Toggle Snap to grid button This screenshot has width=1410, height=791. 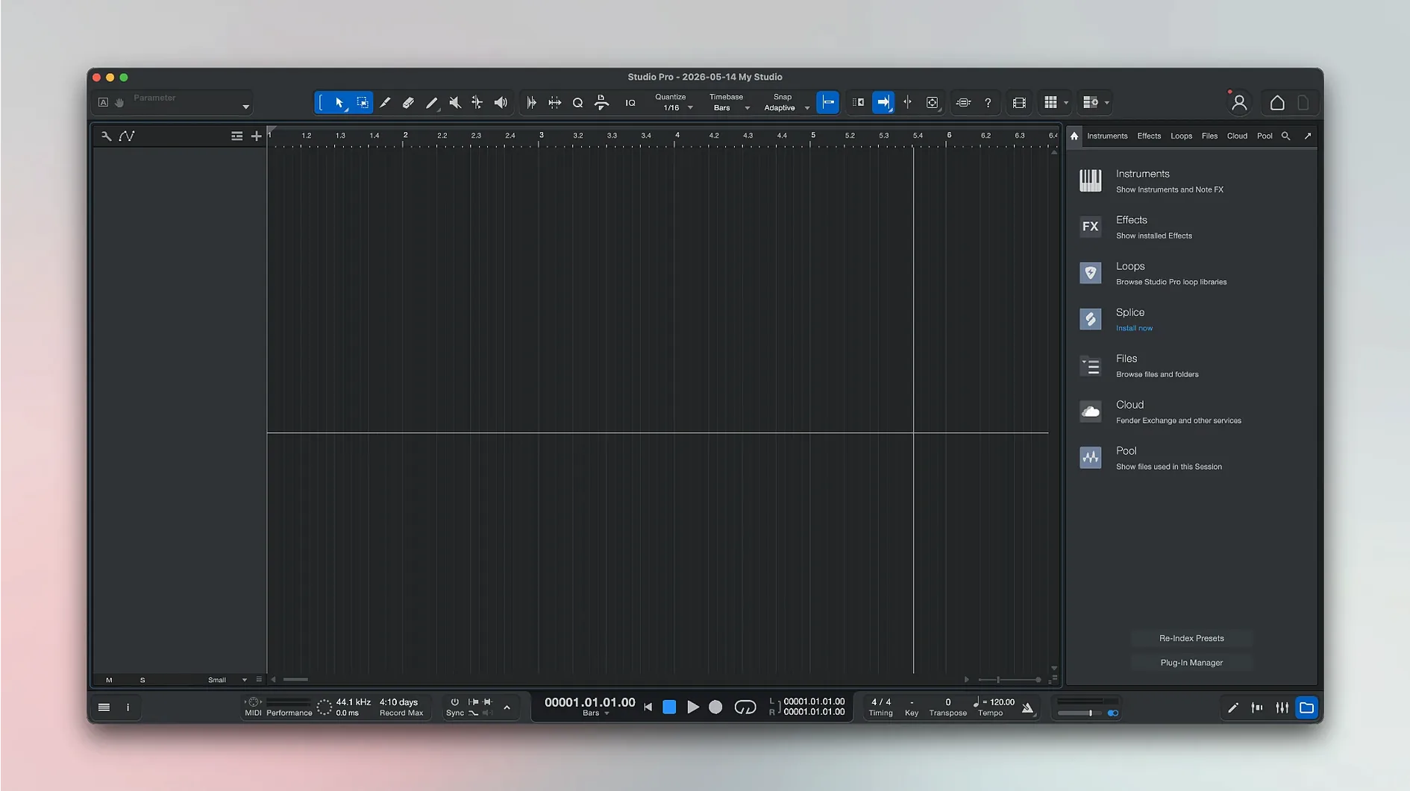tap(828, 103)
